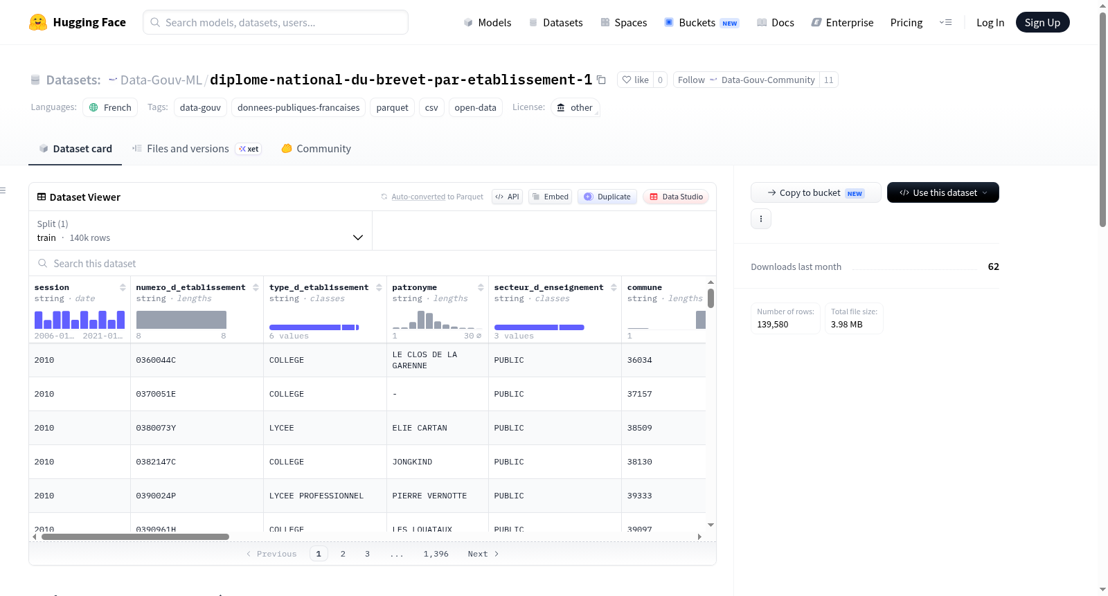Open the Dataset card tab
The height and width of the screenshot is (596, 1108).
(x=75, y=149)
